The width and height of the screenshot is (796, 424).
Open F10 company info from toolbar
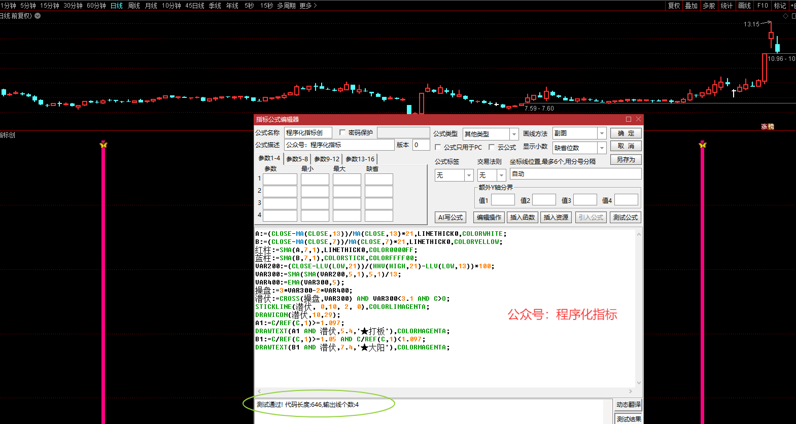(763, 6)
